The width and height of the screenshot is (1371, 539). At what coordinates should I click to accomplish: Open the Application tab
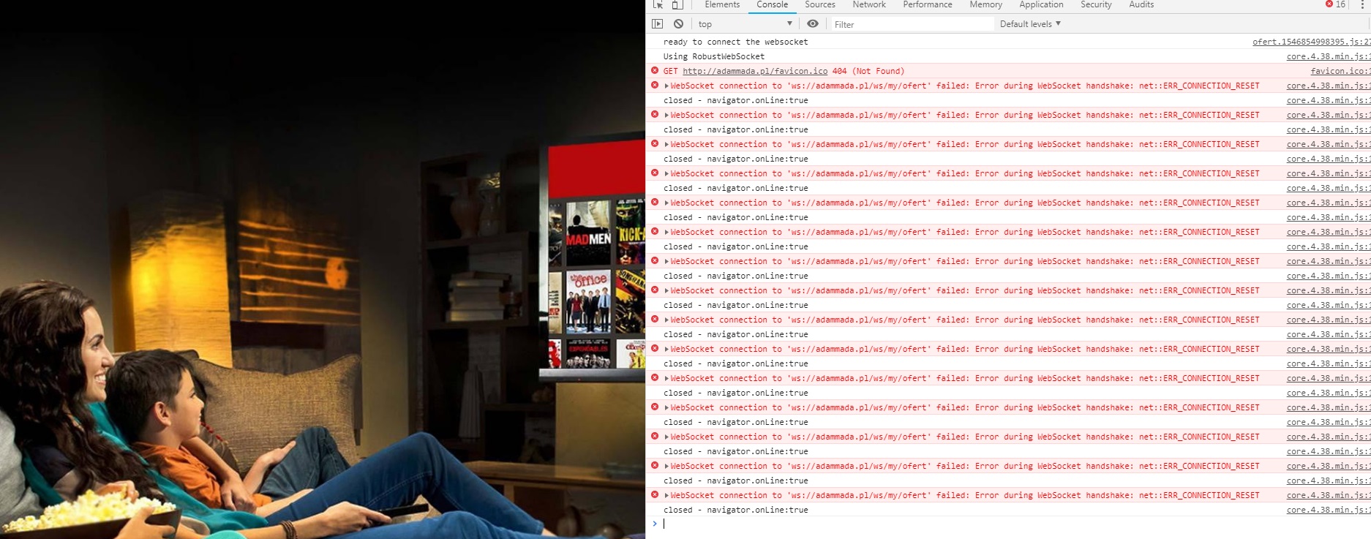click(1041, 4)
